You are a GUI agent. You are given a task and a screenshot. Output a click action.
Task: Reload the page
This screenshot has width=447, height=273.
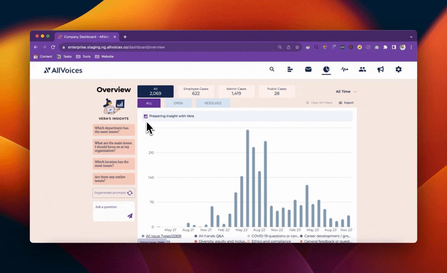point(53,47)
